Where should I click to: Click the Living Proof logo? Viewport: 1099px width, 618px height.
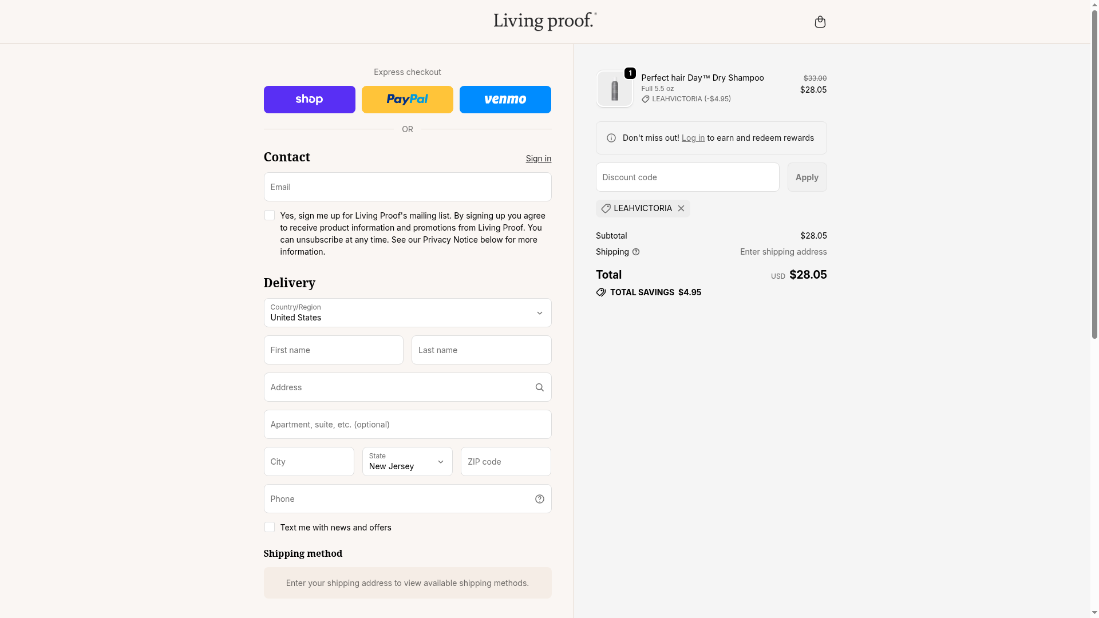[545, 21]
